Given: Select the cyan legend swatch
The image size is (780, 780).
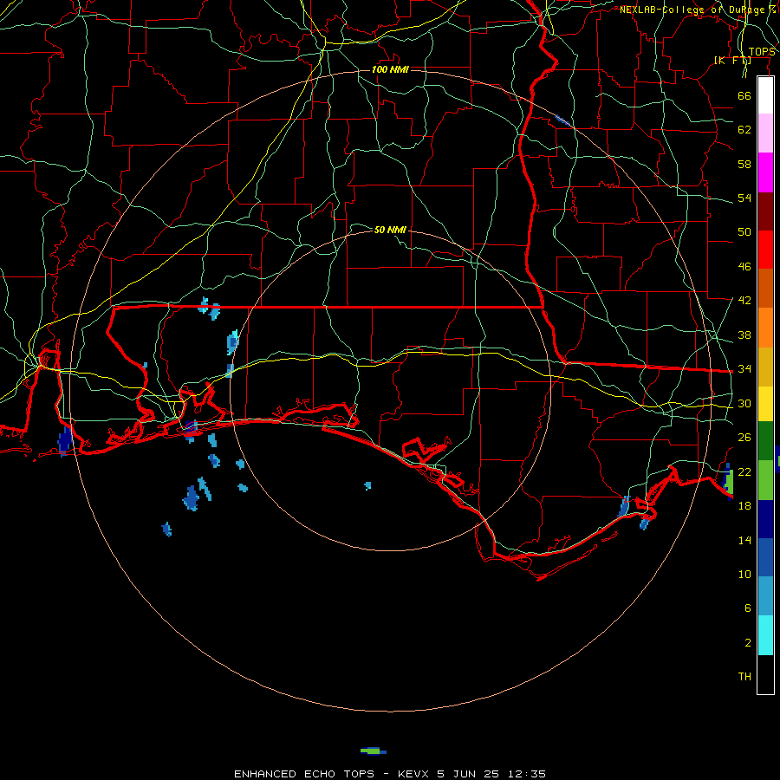Looking at the screenshot, I should click(765, 635).
